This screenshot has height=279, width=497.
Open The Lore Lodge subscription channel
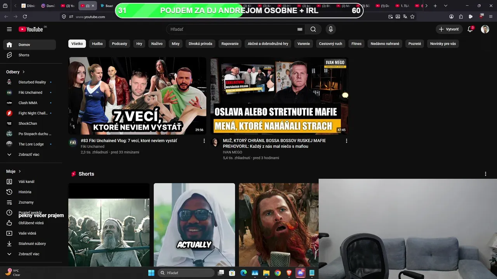pyautogui.click(x=30, y=144)
